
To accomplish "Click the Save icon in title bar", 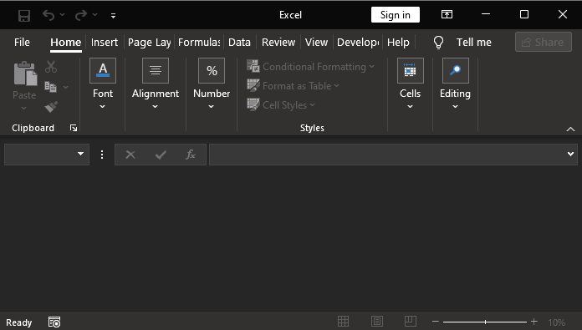I will 24,15.
